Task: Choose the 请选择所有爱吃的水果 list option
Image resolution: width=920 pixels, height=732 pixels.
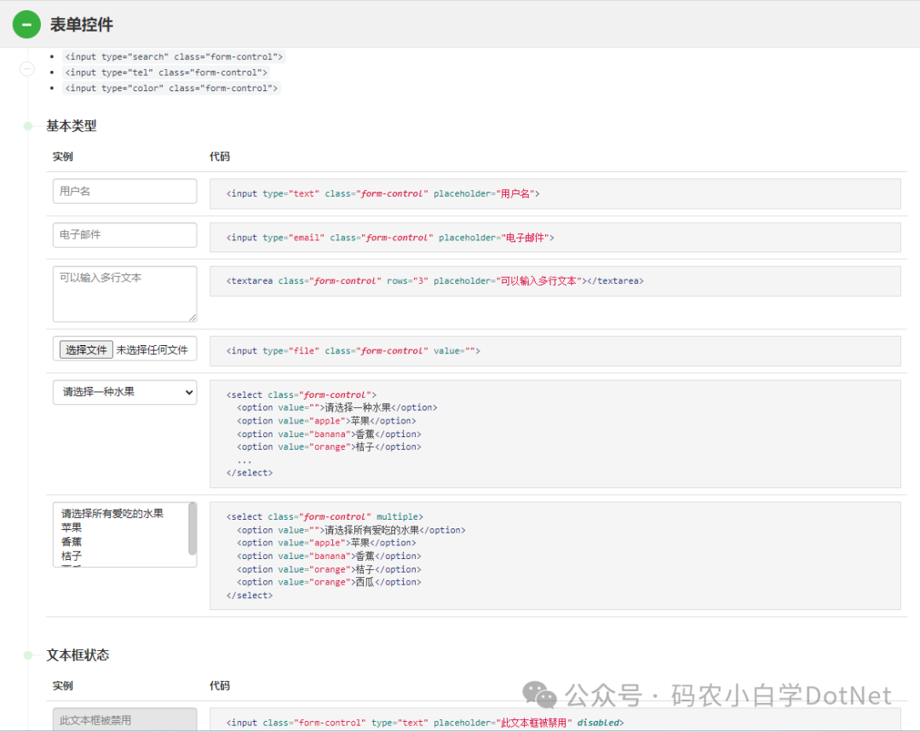Action: pos(112,514)
